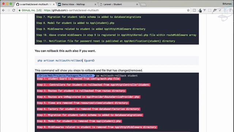The height and width of the screenshot is (132, 234).
Task: Click the Vue devtools extension icon
Action: (x=205, y=10)
